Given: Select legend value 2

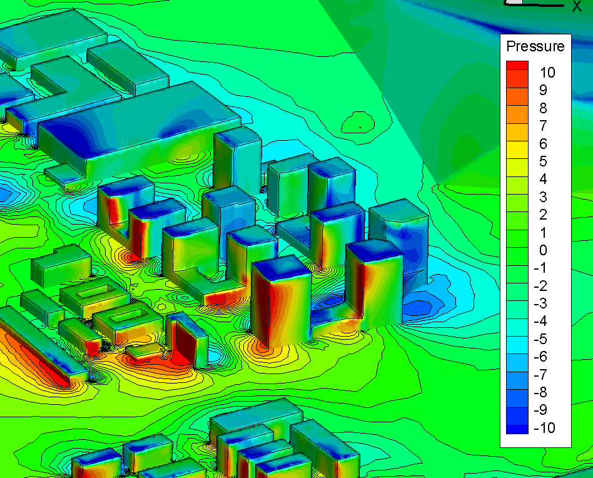Looking at the screenshot, I should click(x=543, y=215).
